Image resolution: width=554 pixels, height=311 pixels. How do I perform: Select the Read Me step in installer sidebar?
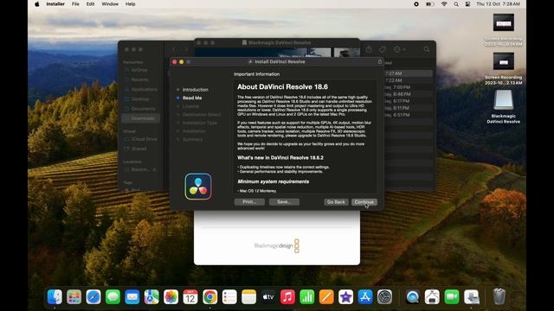click(192, 98)
